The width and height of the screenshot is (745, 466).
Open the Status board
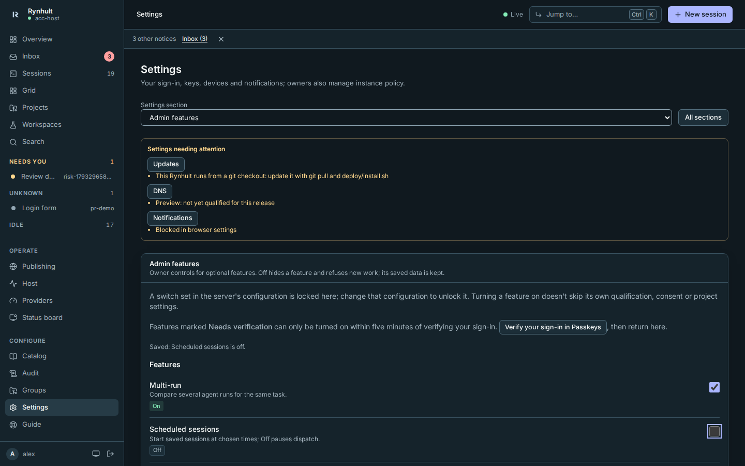click(x=62, y=318)
